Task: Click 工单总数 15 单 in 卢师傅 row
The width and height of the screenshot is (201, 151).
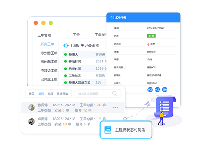Action: 93,119
